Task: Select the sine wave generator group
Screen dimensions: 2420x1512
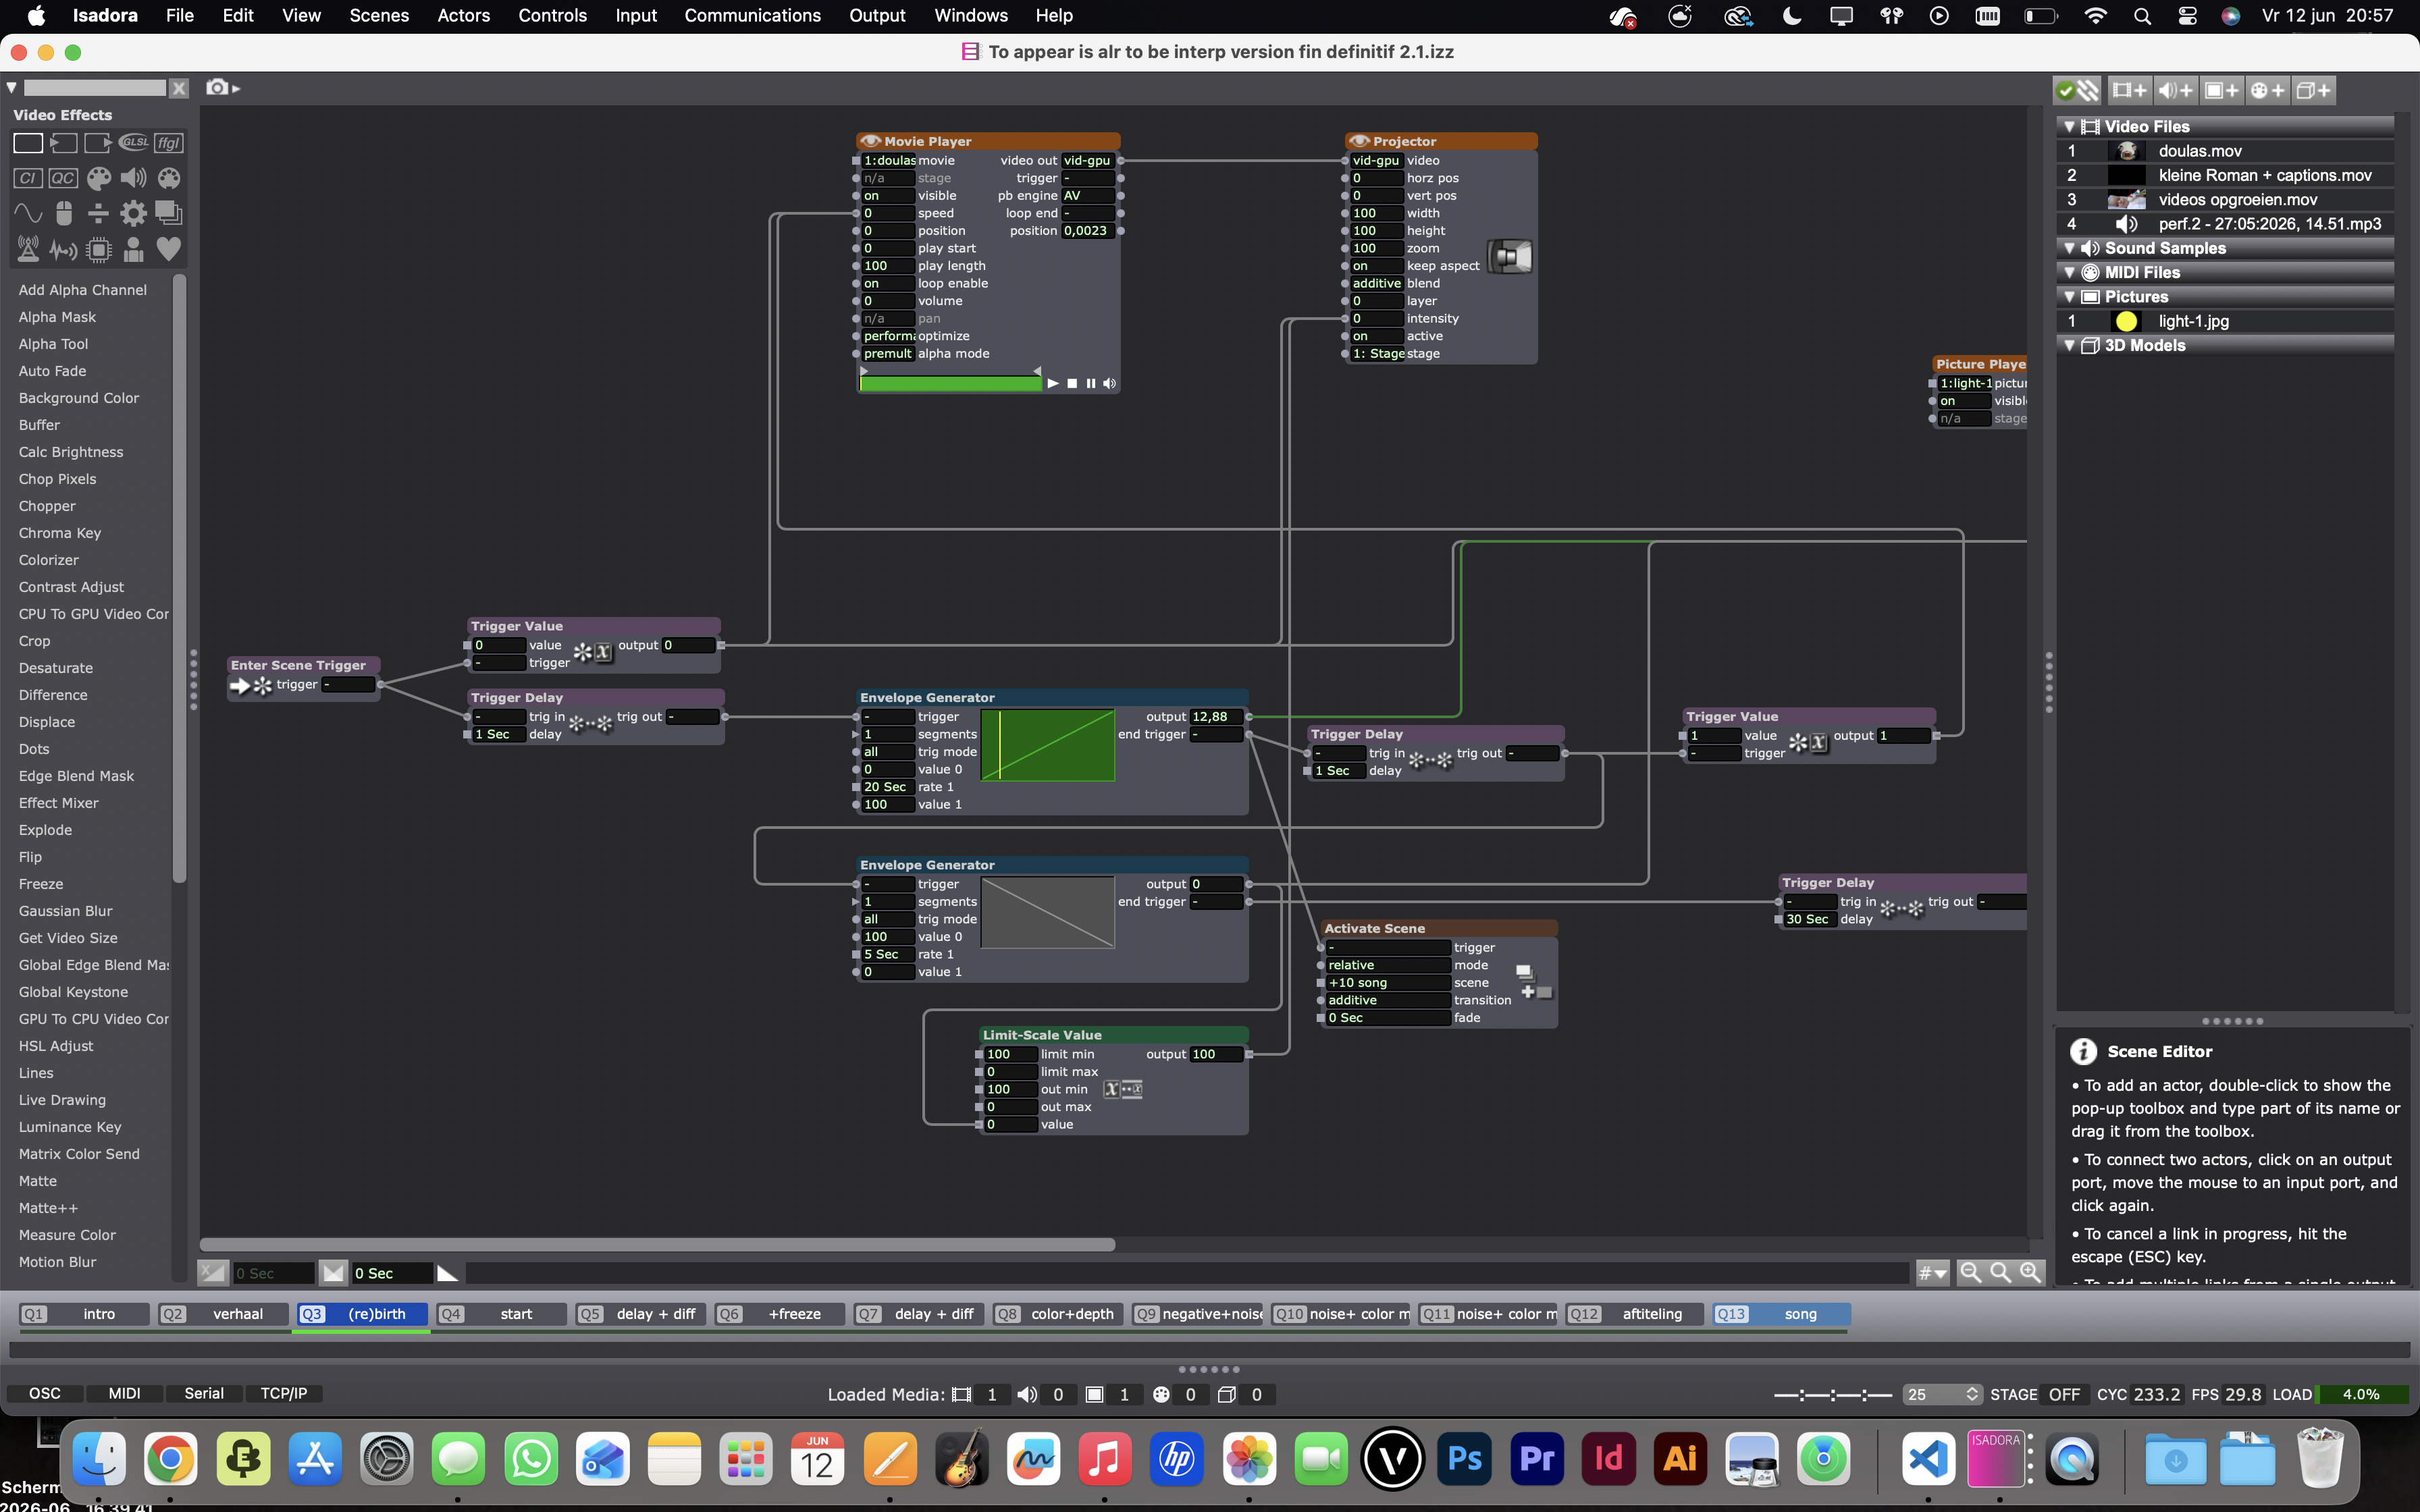Action: click(28, 213)
